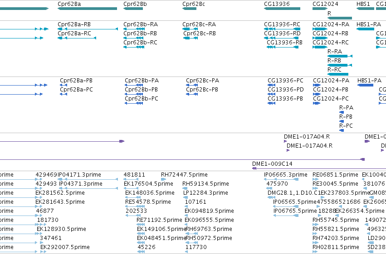Click transcript Cpr62Bb-RA
386x254 pixels.
click(134, 29)
